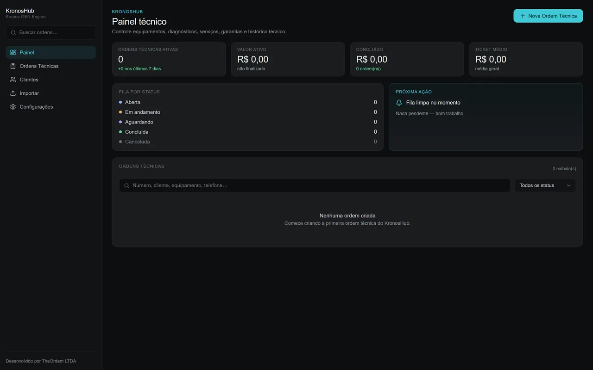Click the Painel técnico heading
Viewport: 593px width, 370px height.
coord(139,22)
